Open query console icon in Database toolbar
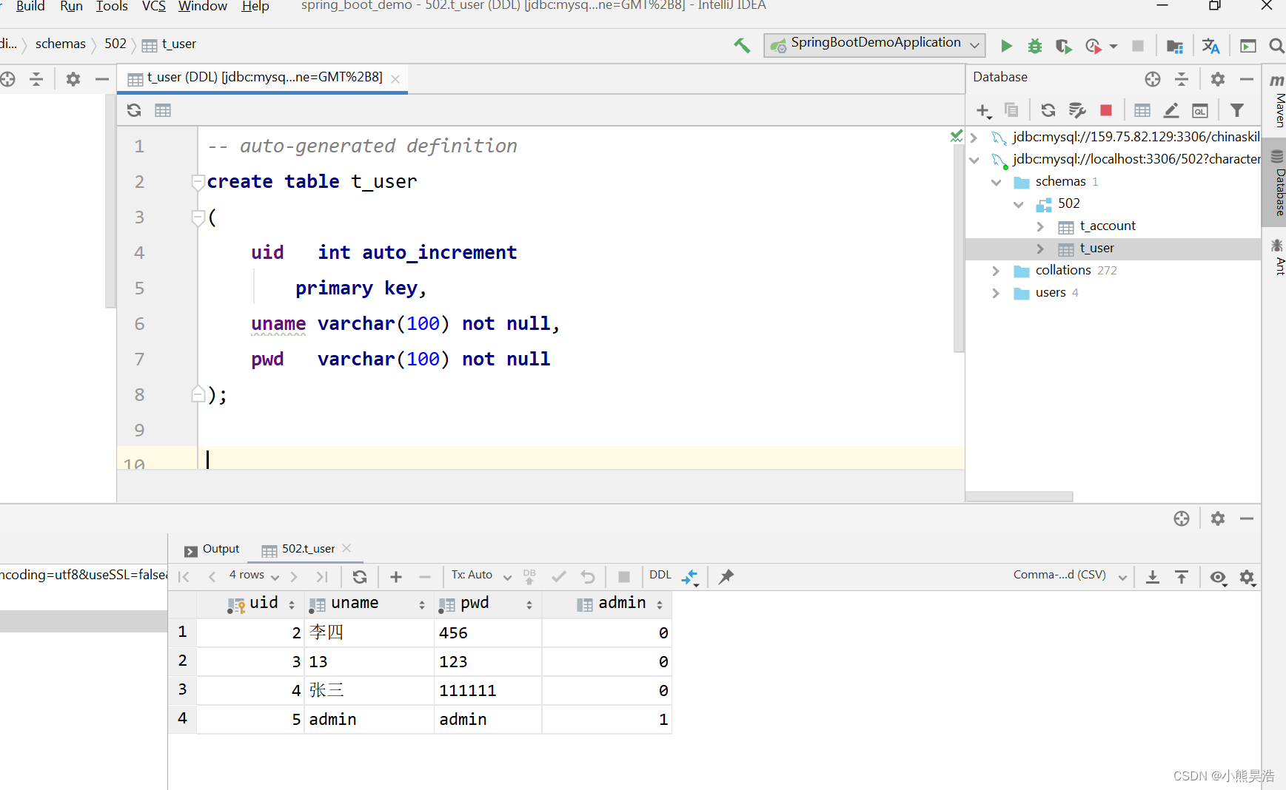 [1200, 110]
